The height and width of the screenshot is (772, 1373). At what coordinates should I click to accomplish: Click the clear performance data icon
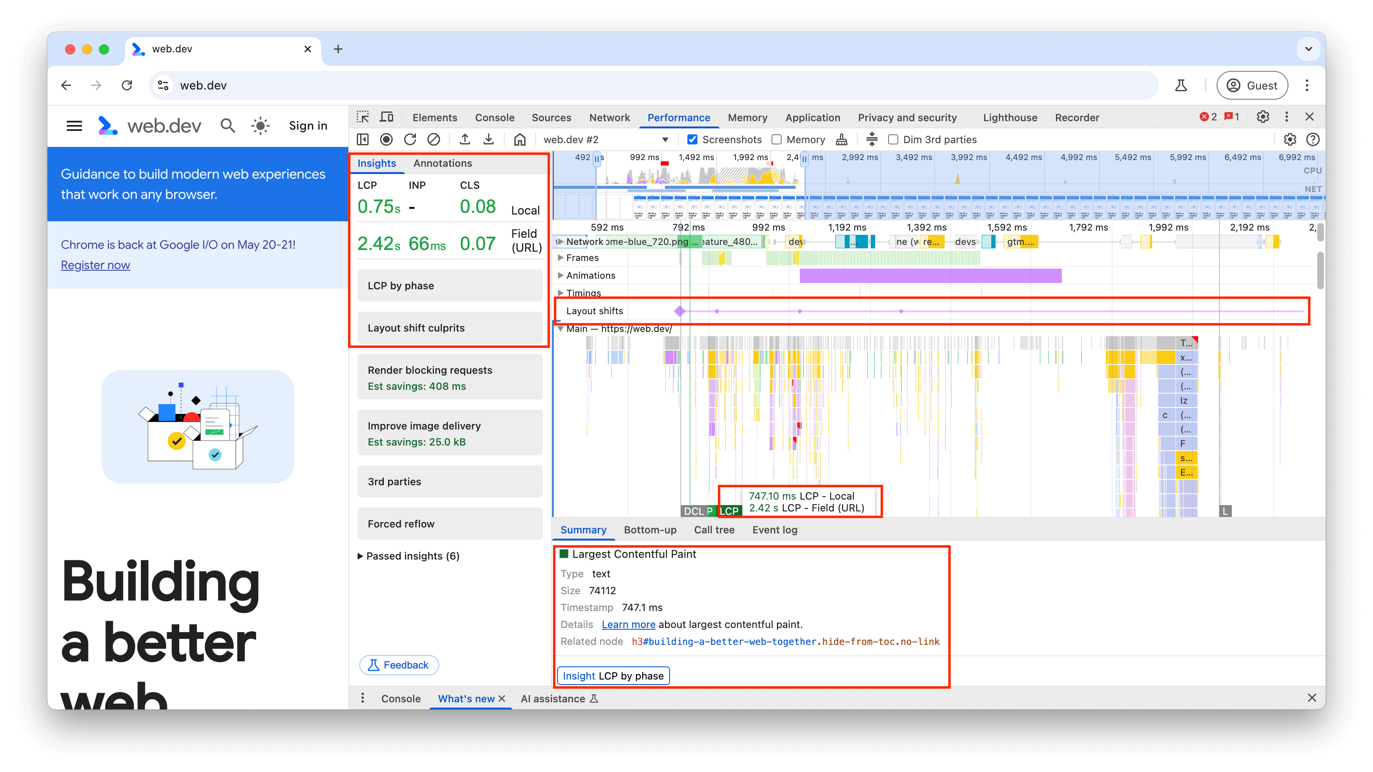434,139
